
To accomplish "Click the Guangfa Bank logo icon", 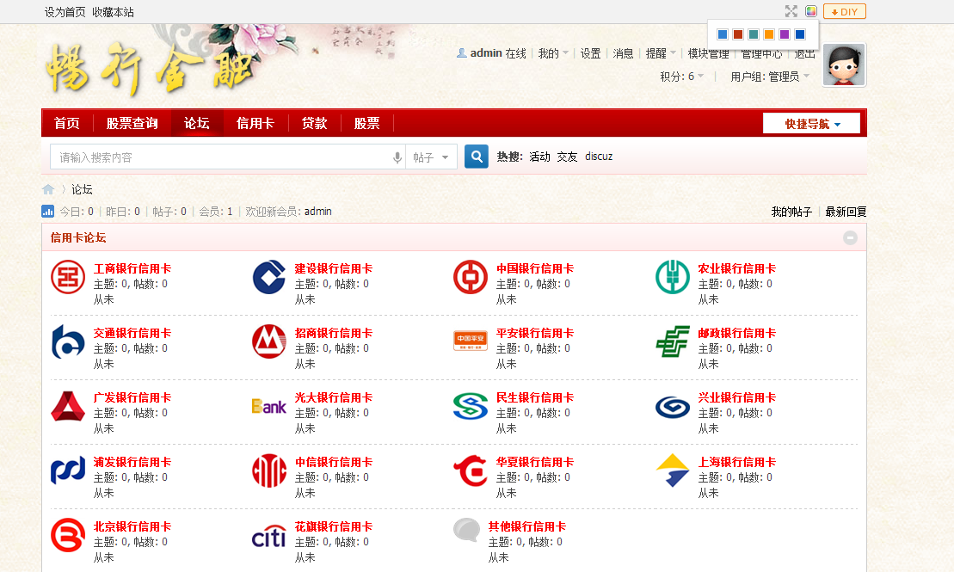I will (x=68, y=406).
